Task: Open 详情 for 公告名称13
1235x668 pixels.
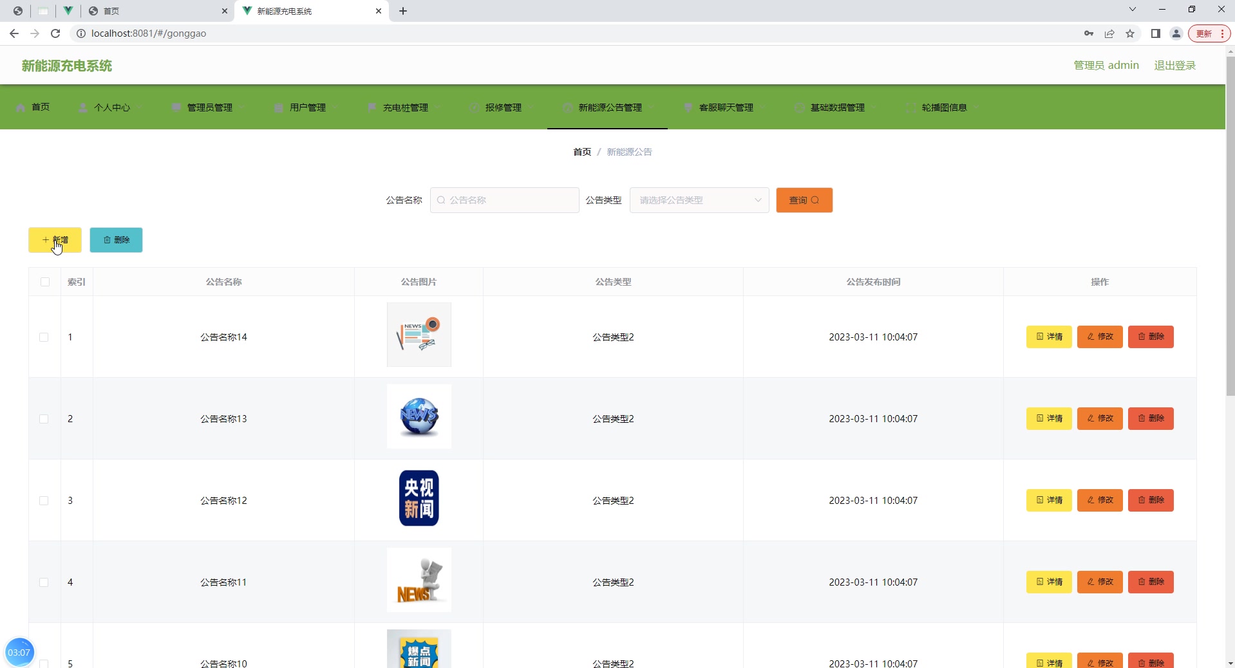Action: point(1049,418)
